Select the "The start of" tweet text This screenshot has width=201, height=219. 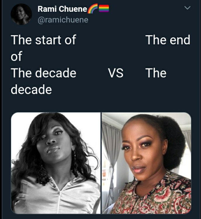tap(44, 40)
